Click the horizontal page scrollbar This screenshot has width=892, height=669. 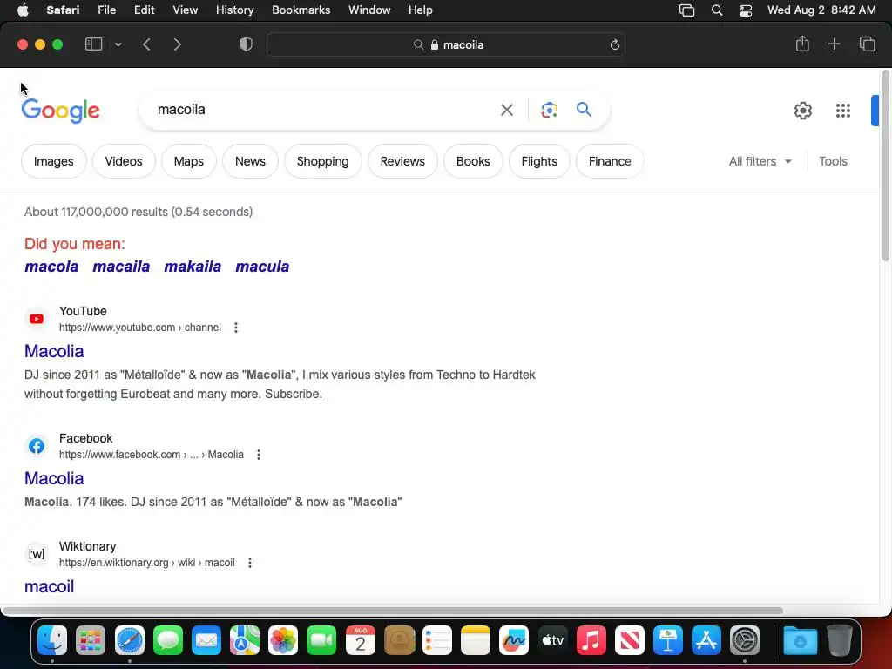point(393,611)
